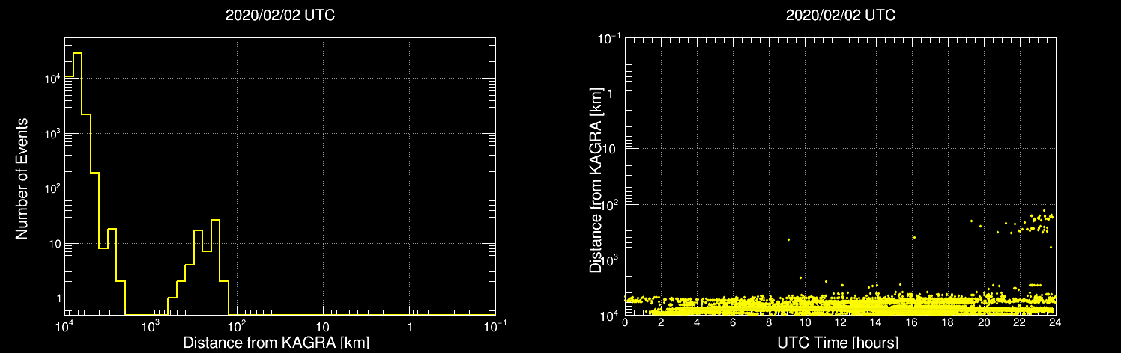Click the 20 tick on UTC Time axis

tap(984, 323)
